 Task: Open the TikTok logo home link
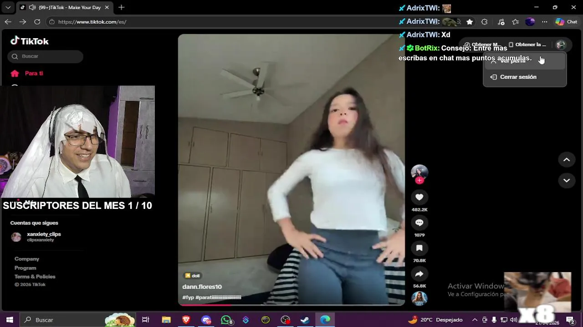tap(30, 41)
